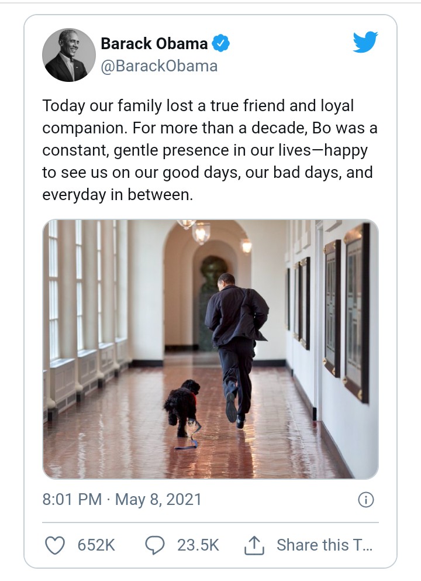
Task: Click the reply speech bubble icon
Action: 155,545
